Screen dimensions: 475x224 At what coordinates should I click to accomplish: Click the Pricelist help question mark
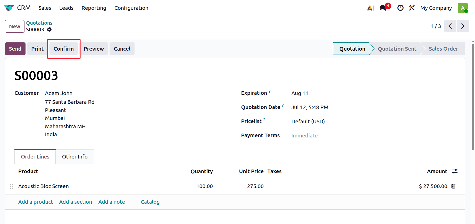coord(264,119)
